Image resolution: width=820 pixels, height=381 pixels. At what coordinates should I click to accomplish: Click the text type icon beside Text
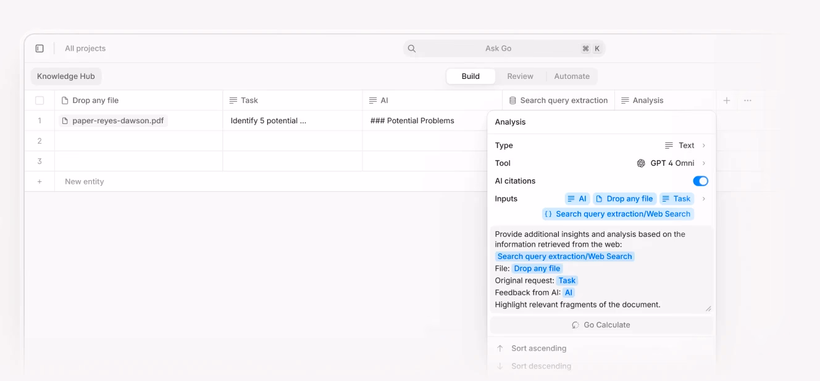click(x=669, y=145)
